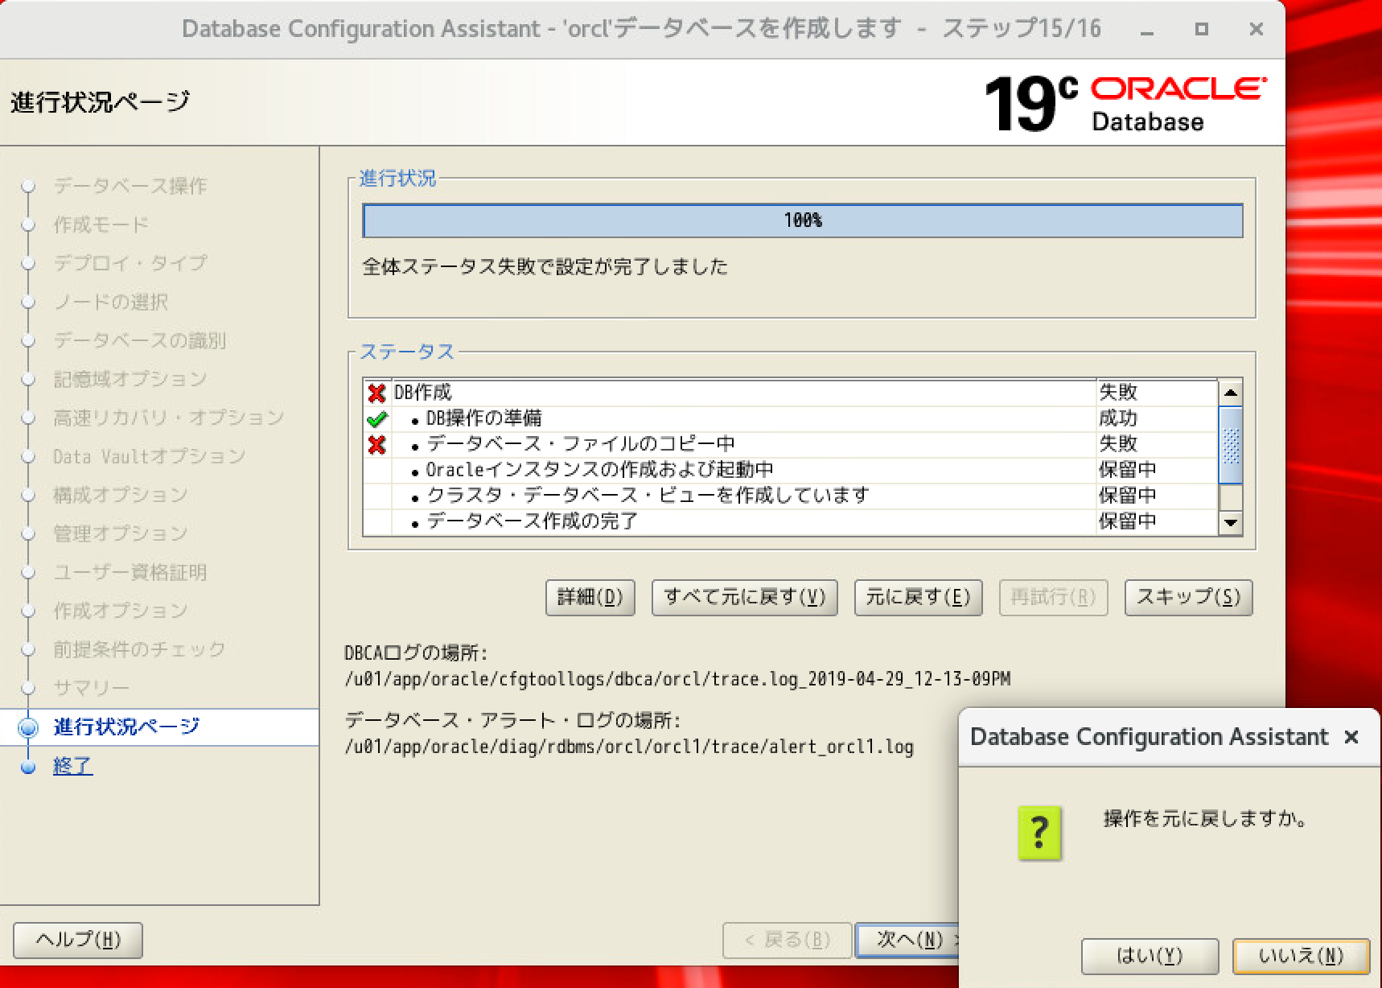Viewport: 1382px width, 988px height.
Task: Select サマリー step in sidebar
Action: [92, 688]
